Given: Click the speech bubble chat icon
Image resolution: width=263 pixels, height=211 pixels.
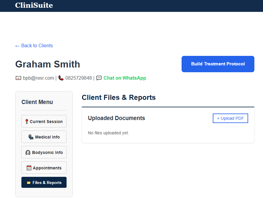Looking at the screenshot, I should pos(99,78).
